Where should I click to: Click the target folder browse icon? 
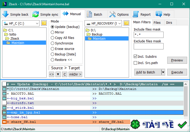pos(126,23)
